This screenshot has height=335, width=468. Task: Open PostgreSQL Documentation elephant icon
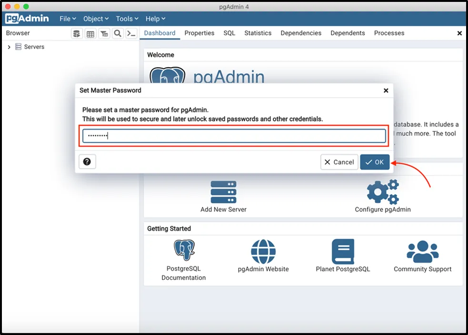point(184,250)
